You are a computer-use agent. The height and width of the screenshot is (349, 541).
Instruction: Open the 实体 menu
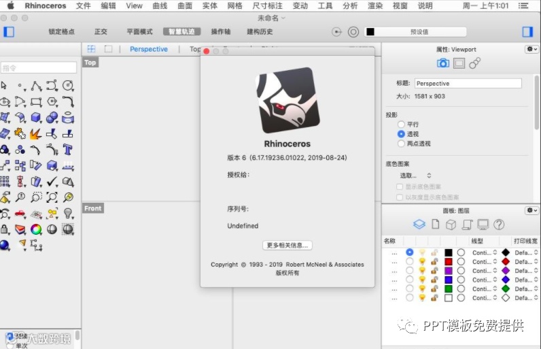click(x=210, y=5)
